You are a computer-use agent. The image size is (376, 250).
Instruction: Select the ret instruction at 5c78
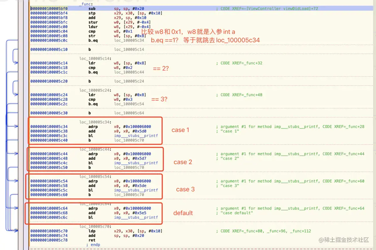coord(92,240)
